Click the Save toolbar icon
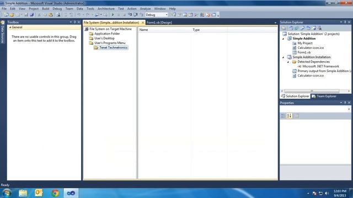The width and height of the screenshot is (353, 198). pos(26,15)
